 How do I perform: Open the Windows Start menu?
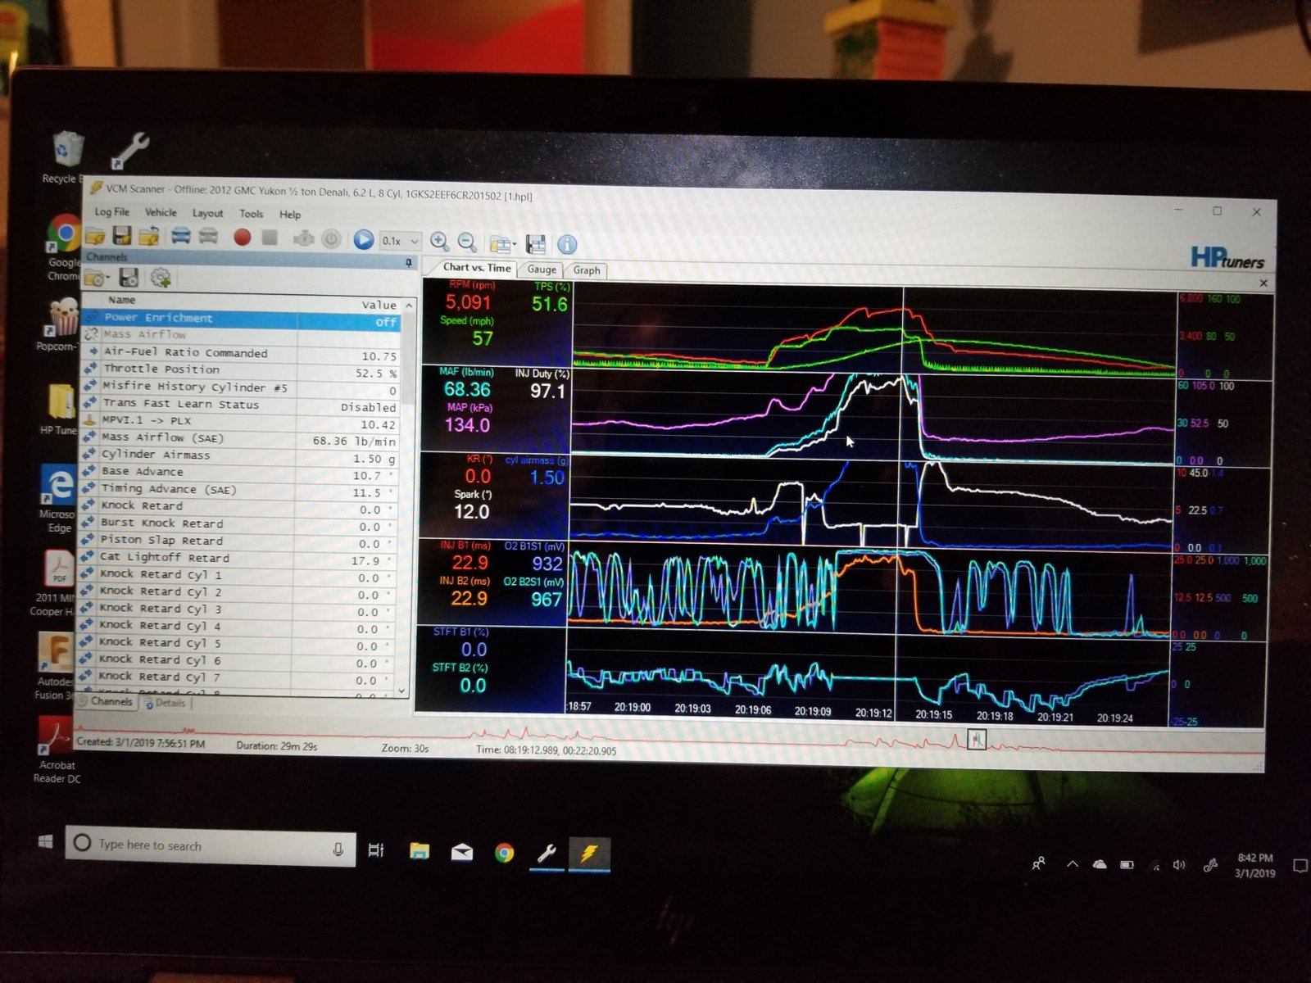[x=45, y=841]
